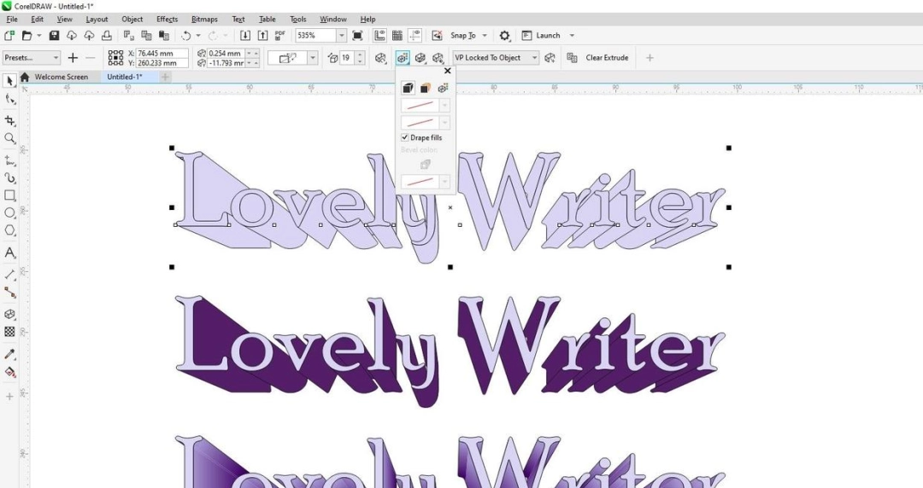The width and height of the screenshot is (923, 488).
Task: Select the Freehand tool
Action: [x=9, y=160]
